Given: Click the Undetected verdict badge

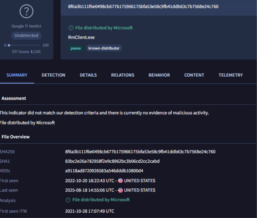Looking at the screenshot, I should pyautogui.click(x=26, y=36).
